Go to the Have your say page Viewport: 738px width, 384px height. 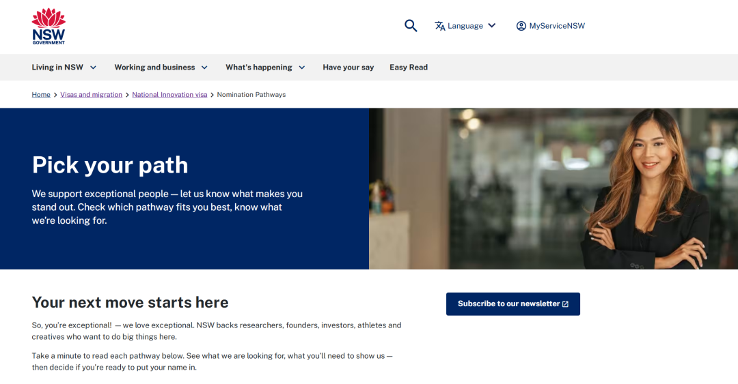[348, 68]
